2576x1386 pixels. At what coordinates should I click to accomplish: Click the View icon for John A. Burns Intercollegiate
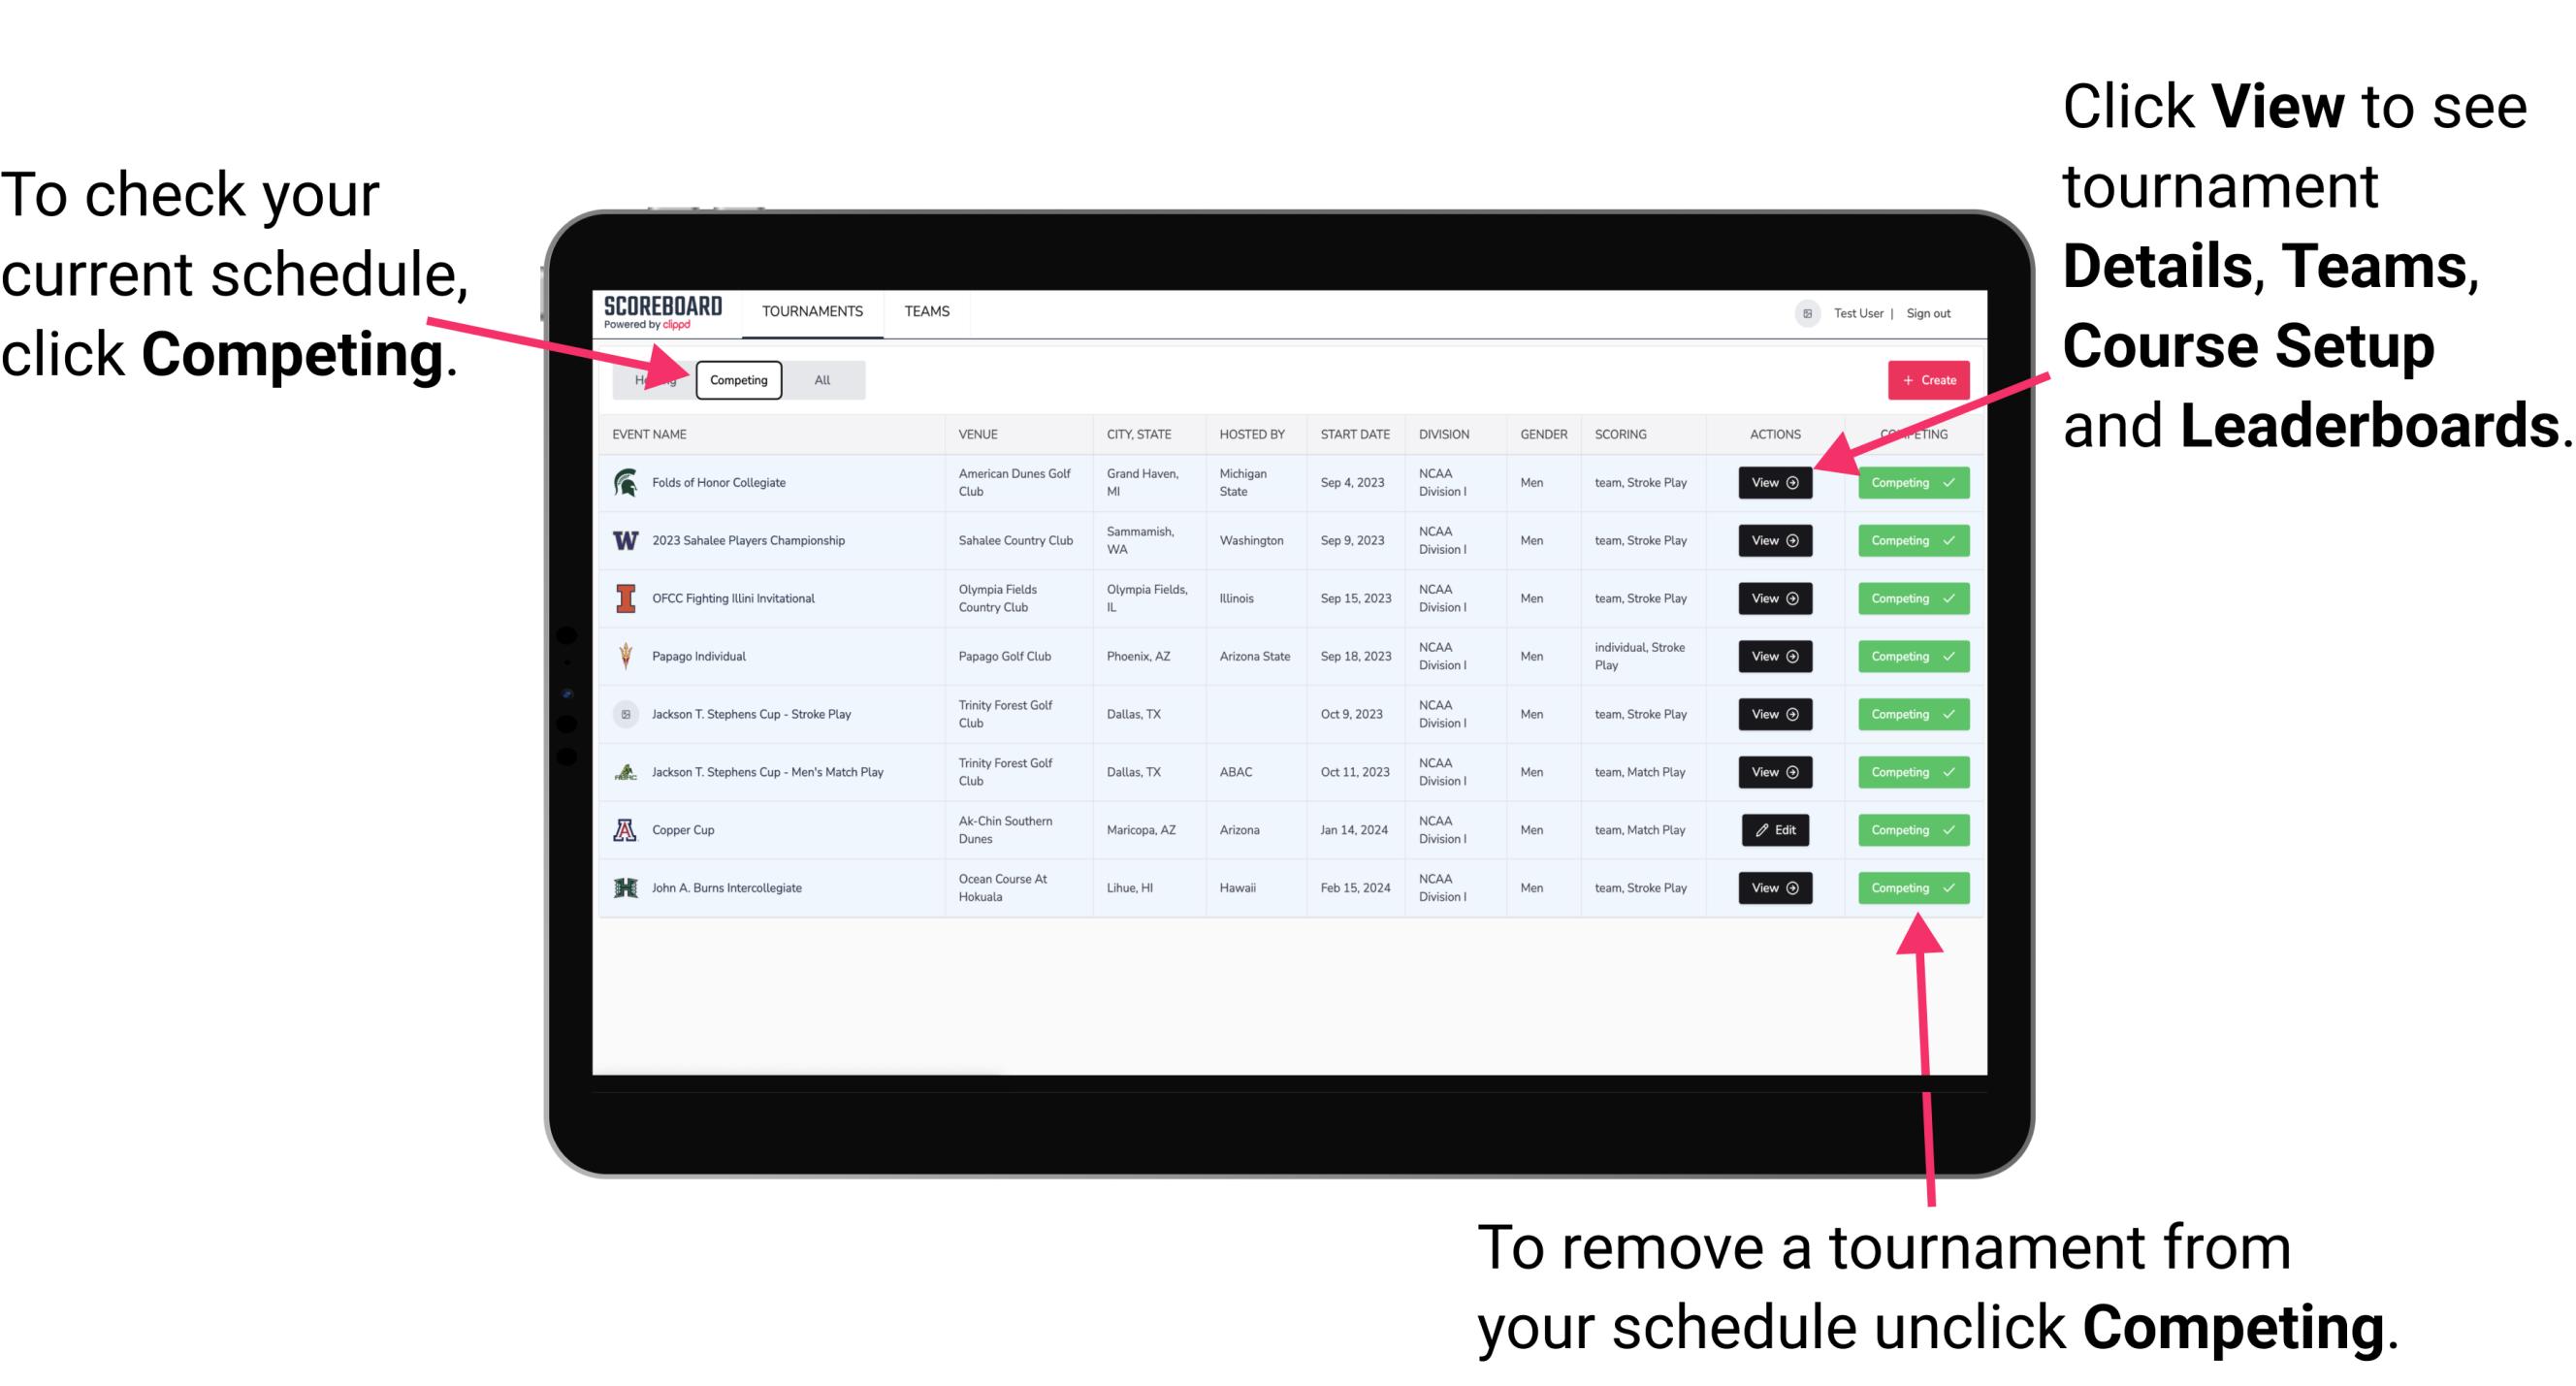[x=1771, y=887]
